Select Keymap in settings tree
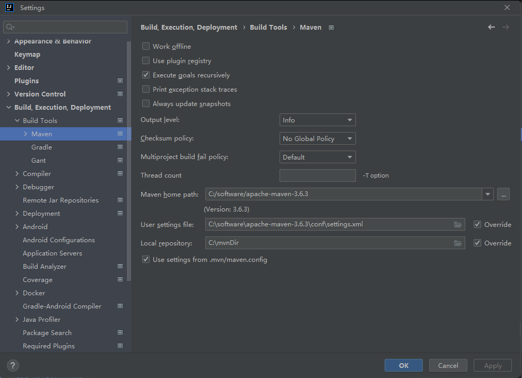The width and height of the screenshot is (522, 378). point(27,54)
